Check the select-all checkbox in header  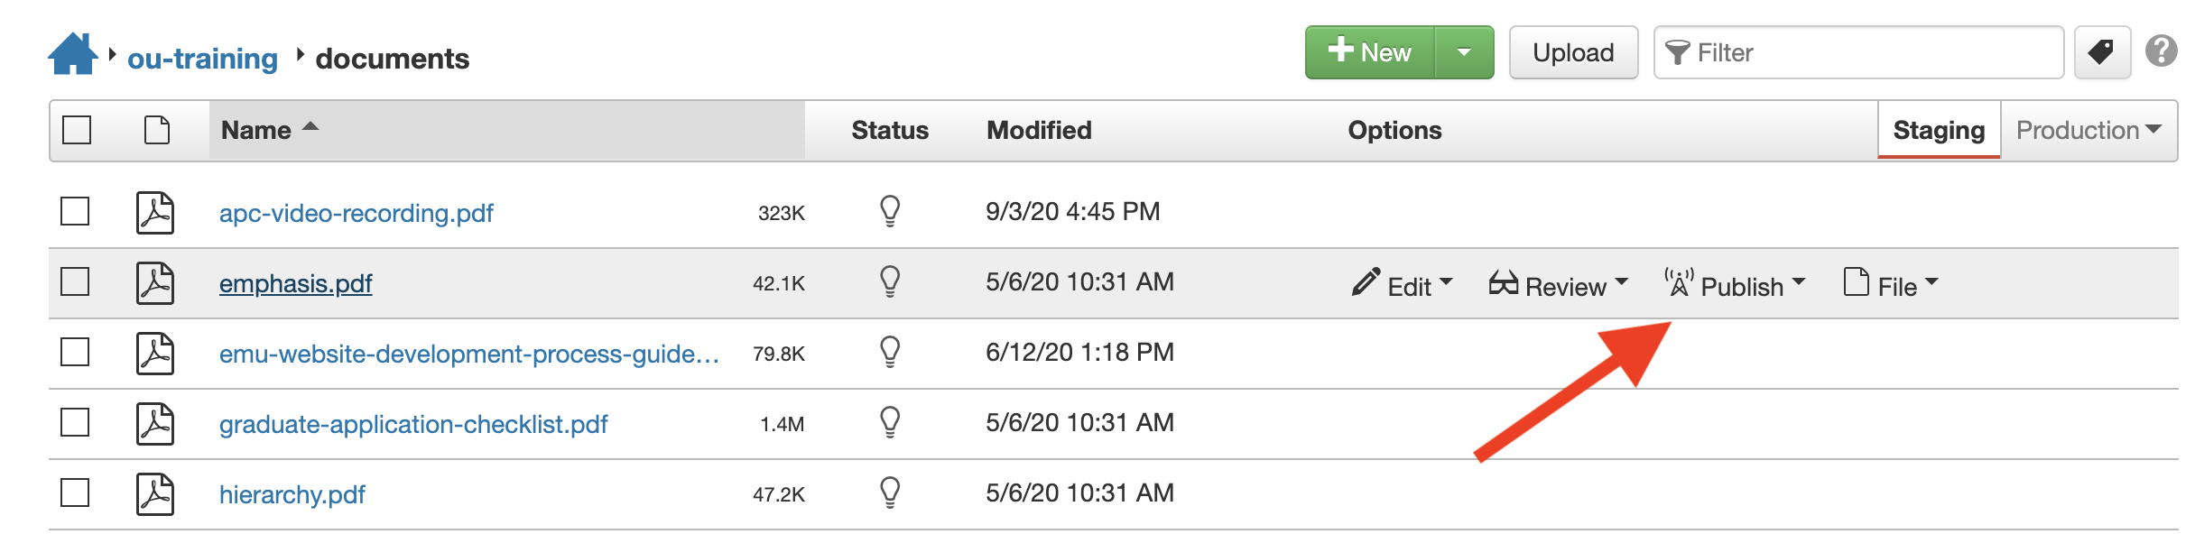point(77,130)
